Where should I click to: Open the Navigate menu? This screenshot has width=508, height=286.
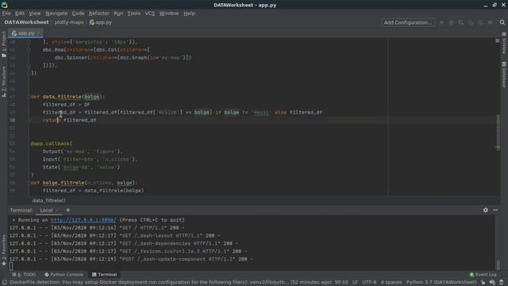tap(56, 14)
